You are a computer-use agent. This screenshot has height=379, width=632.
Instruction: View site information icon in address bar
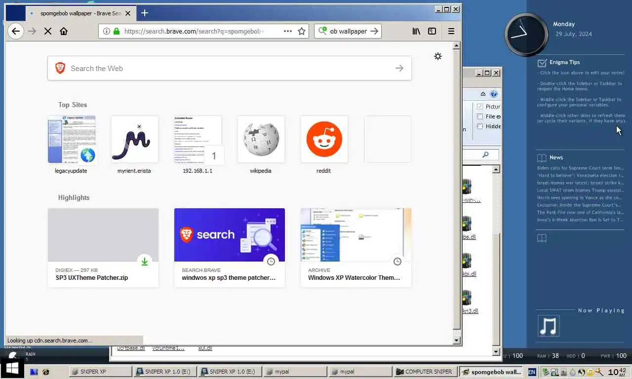click(x=106, y=31)
